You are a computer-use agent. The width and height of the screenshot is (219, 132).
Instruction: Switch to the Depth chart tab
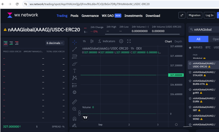(x=178, y=41)
